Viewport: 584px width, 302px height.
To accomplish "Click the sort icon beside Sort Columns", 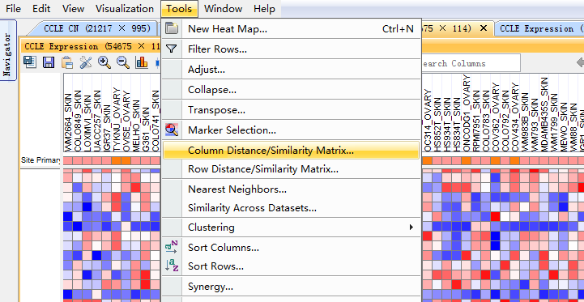I will click(172, 247).
